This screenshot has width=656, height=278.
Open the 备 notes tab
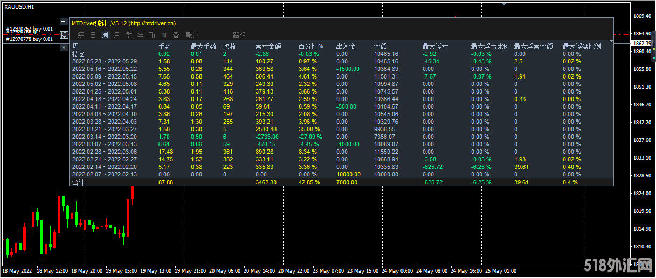tap(176, 35)
